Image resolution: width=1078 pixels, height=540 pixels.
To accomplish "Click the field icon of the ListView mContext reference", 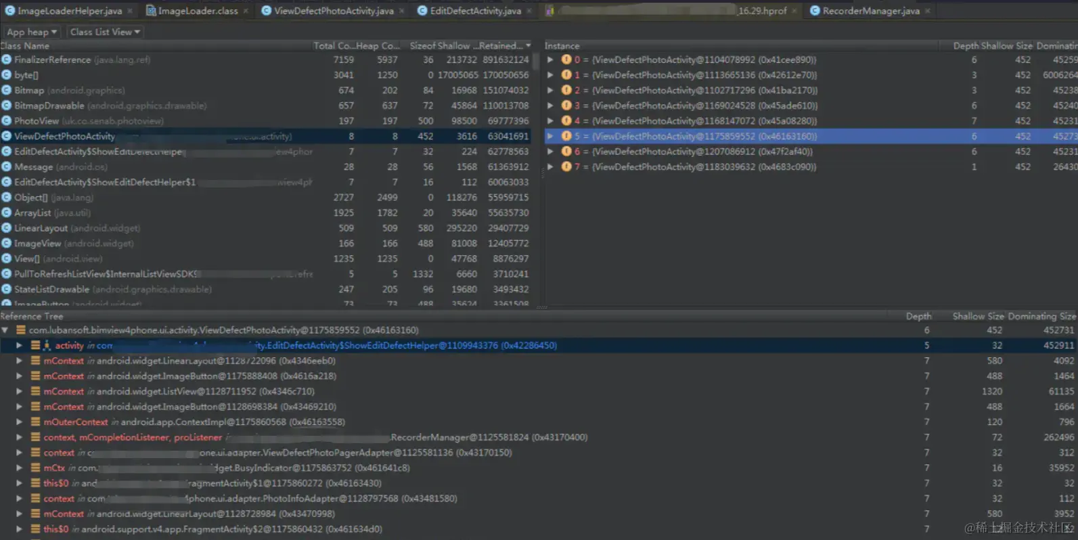I will pyautogui.click(x=35, y=391).
